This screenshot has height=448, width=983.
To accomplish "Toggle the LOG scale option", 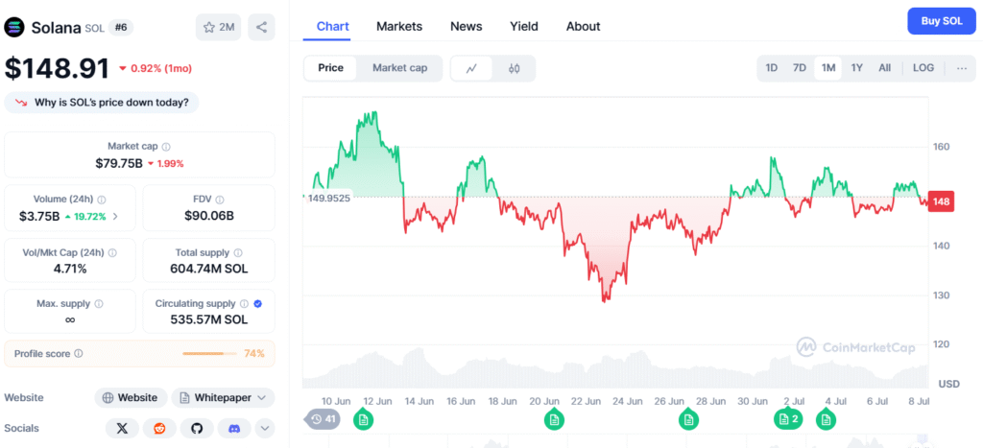I will pos(923,68).
